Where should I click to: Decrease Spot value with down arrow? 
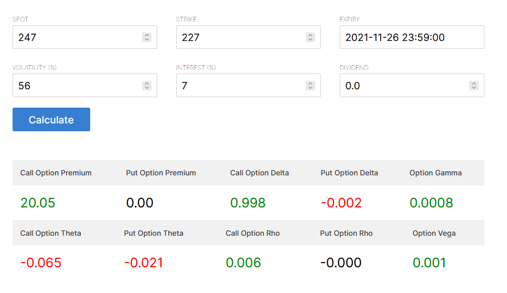coord(147,39)
